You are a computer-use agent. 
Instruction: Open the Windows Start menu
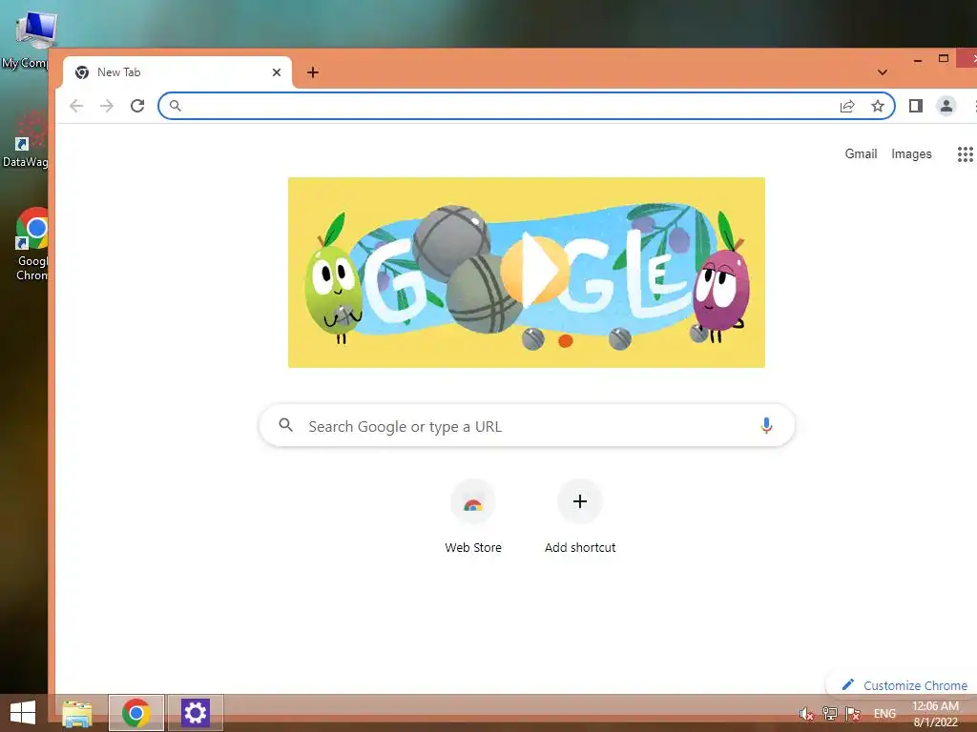click(23, 713)
